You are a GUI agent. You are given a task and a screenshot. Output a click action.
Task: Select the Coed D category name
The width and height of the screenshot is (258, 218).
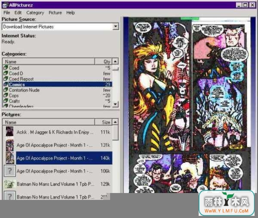click(x=16, y=73)
